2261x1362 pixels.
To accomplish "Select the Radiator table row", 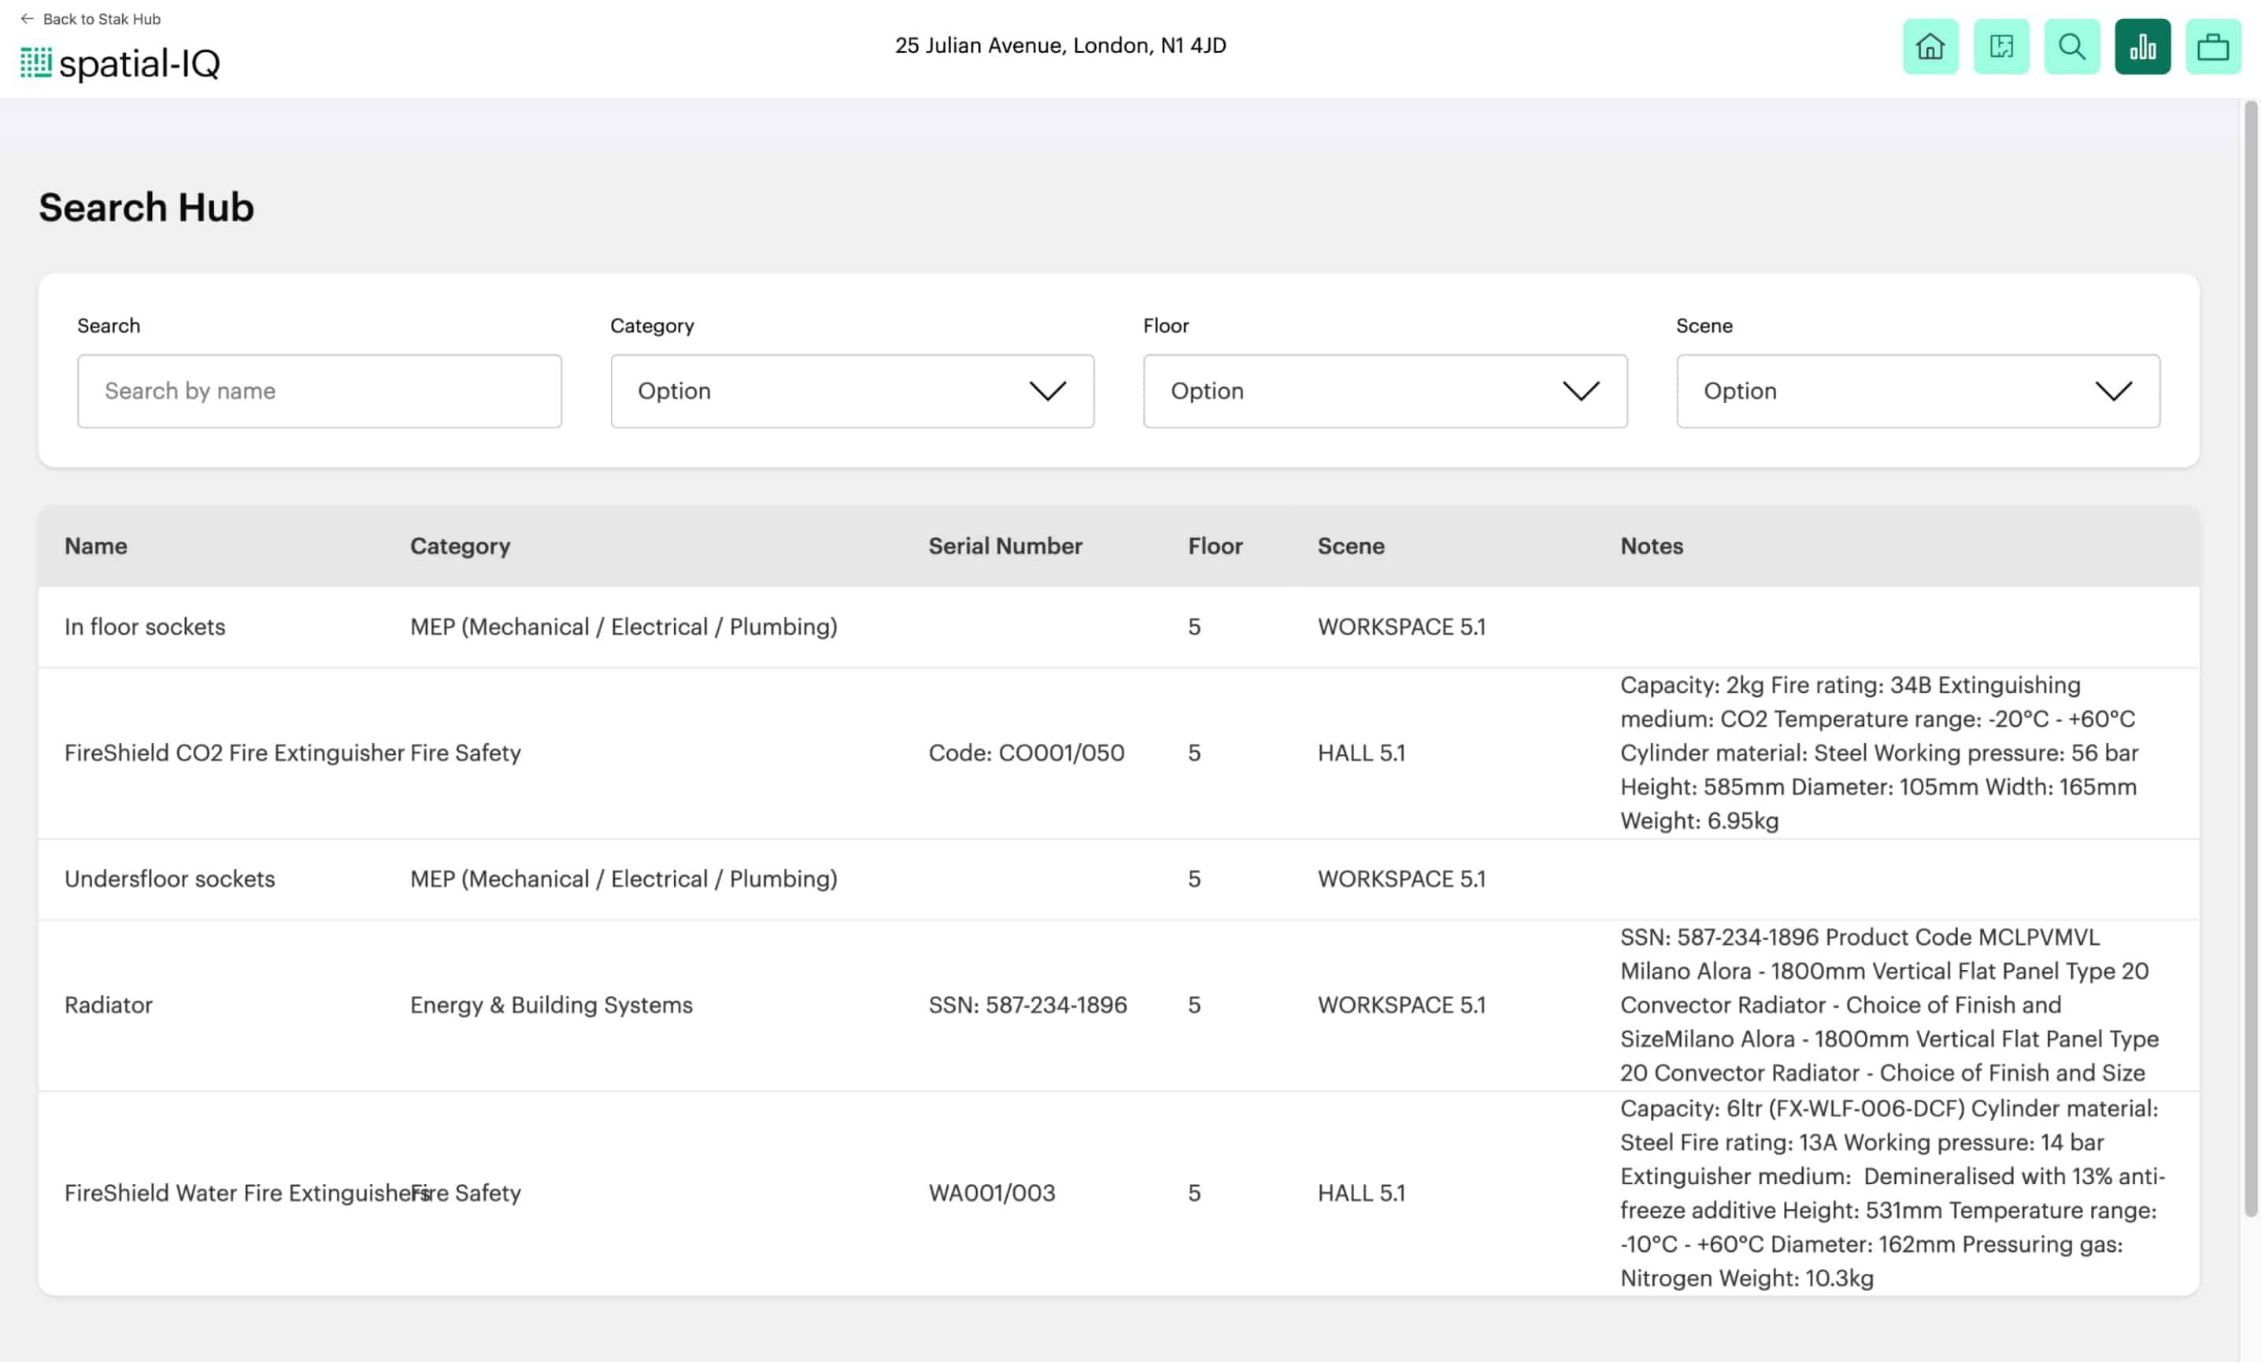I will point(1119,1005).
